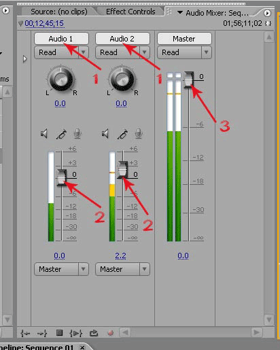This screenshot has width=280, height=350.
Task: Click the Stop playback square button
Action: [x=59, y=333]
